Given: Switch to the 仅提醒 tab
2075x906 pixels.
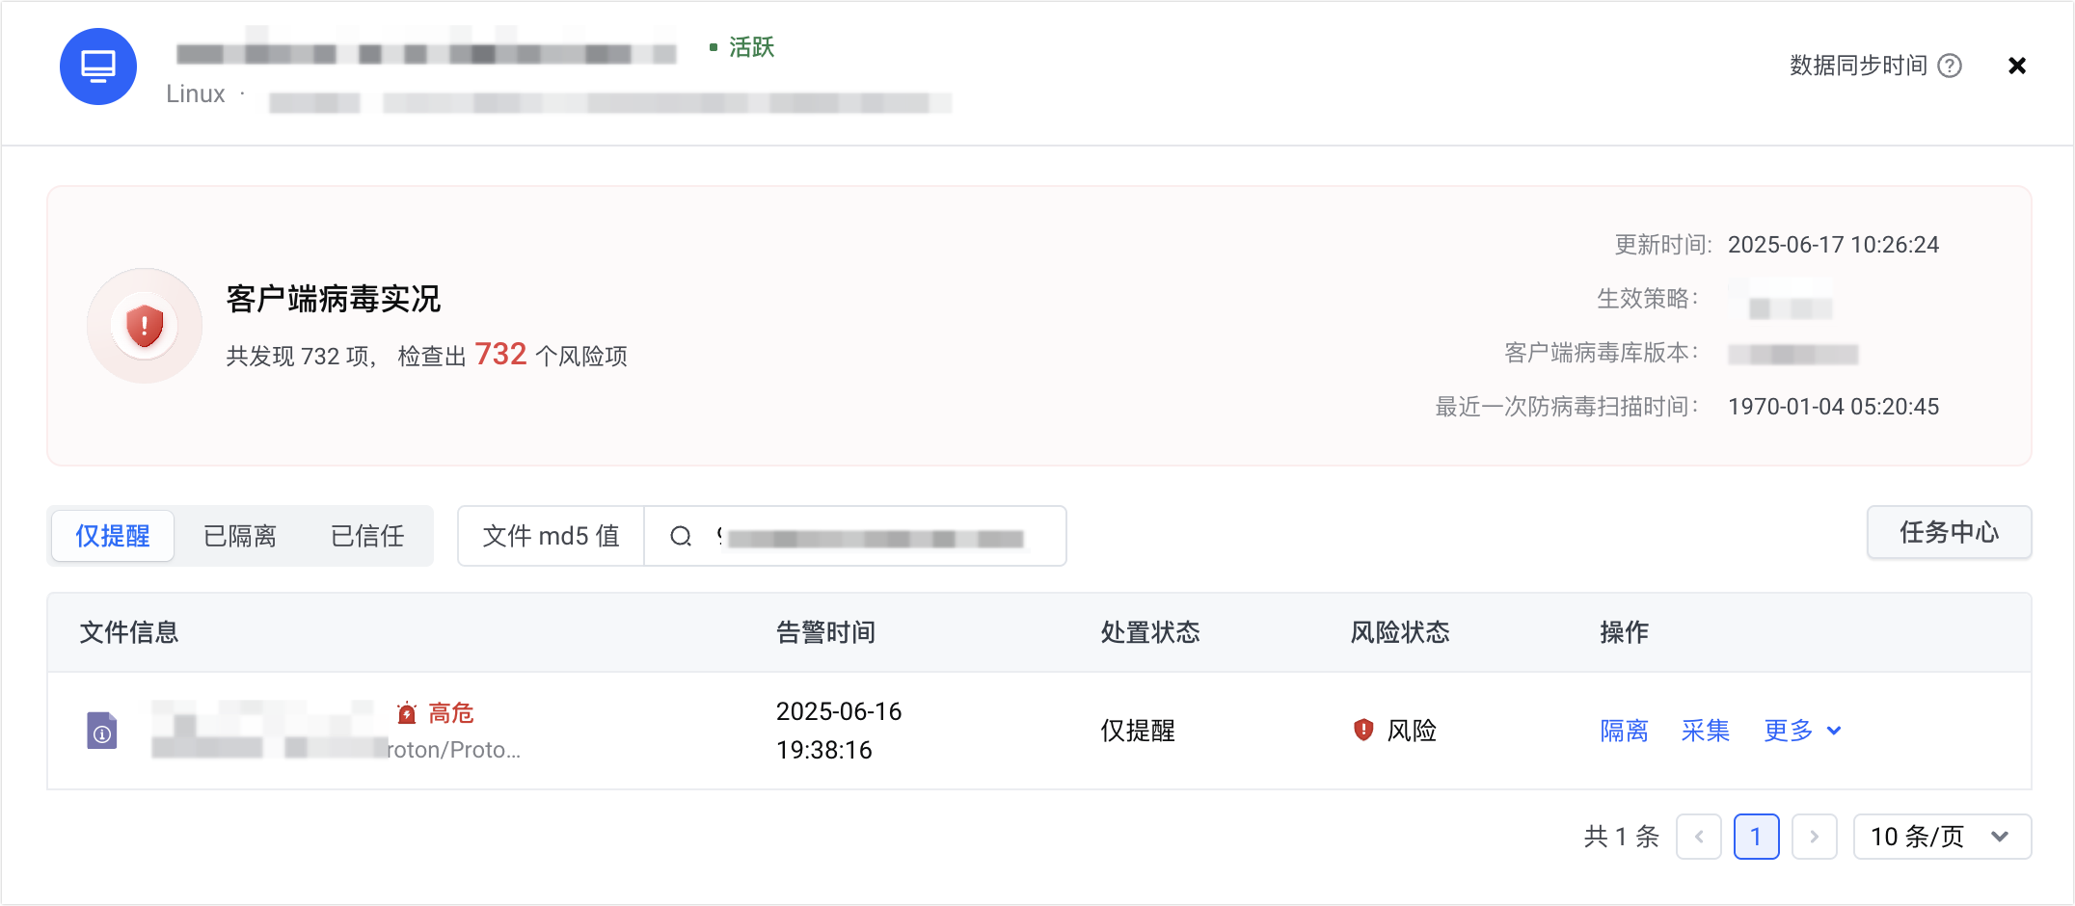Looking at the screenshot, I should pyautogui.click(x=113, y=536).
